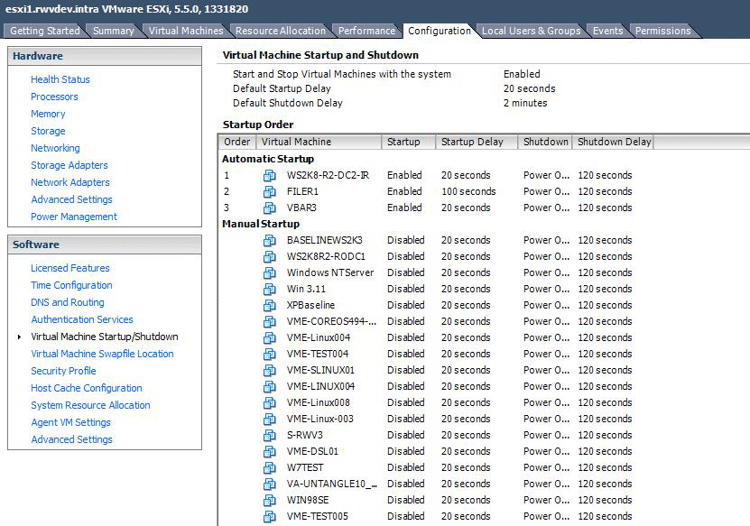Open the Health Status hardware link
The height and width of the screenshot is (526, 750).
click(60, 79)
